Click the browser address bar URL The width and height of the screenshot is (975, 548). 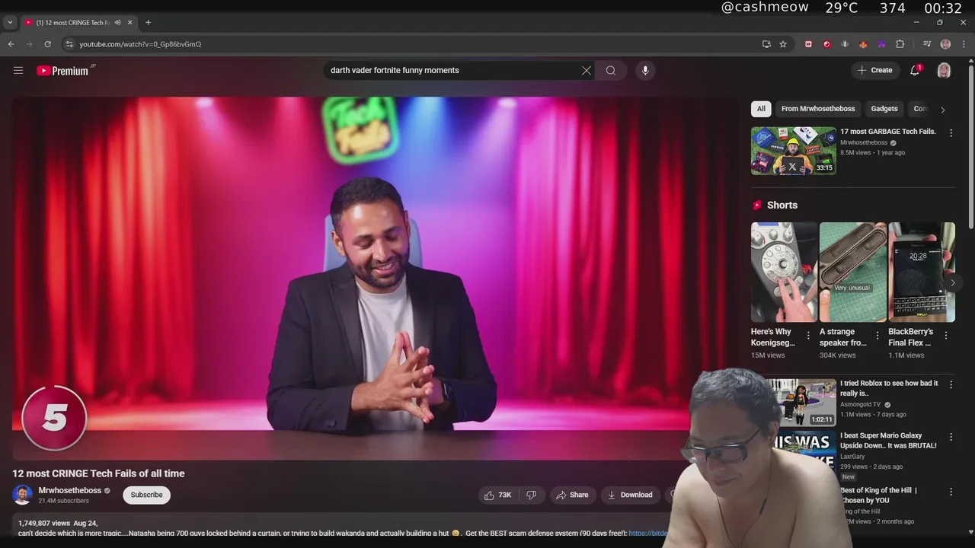tap(140, 44)
